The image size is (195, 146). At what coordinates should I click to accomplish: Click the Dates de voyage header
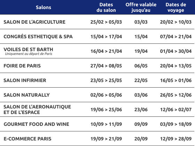(176, 7)
